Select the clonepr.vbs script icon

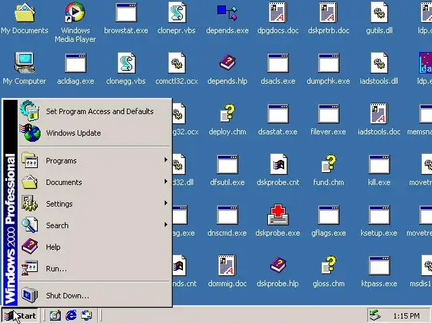point(177,13)
